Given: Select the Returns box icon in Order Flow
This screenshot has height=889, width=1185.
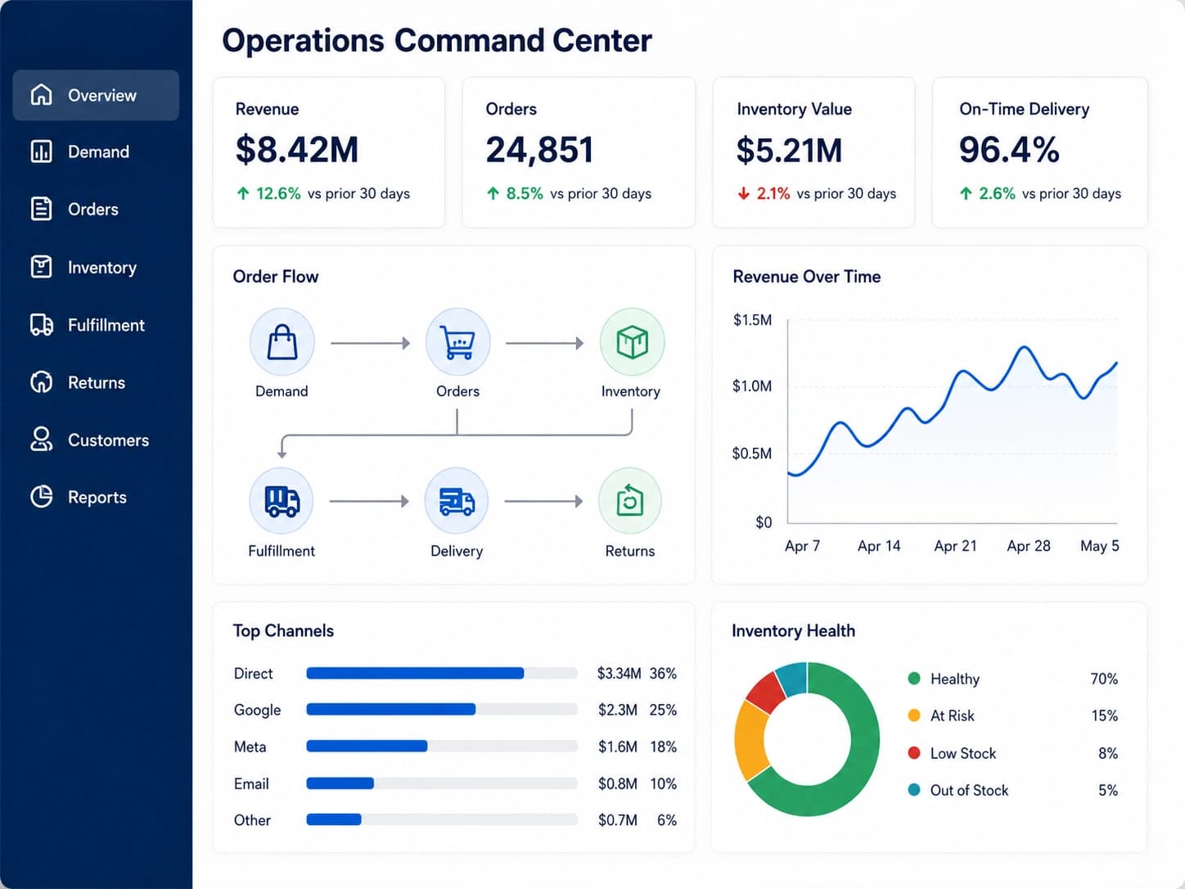Looking at the screenshot, I should (x=629, y=501).
